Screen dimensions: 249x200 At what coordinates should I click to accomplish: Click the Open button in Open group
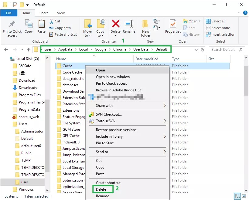coord(192,21)
